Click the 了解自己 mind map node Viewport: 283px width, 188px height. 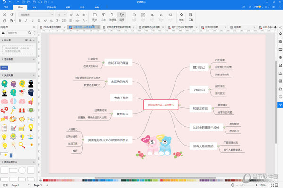pyautogui.click(x=199, y=90)
